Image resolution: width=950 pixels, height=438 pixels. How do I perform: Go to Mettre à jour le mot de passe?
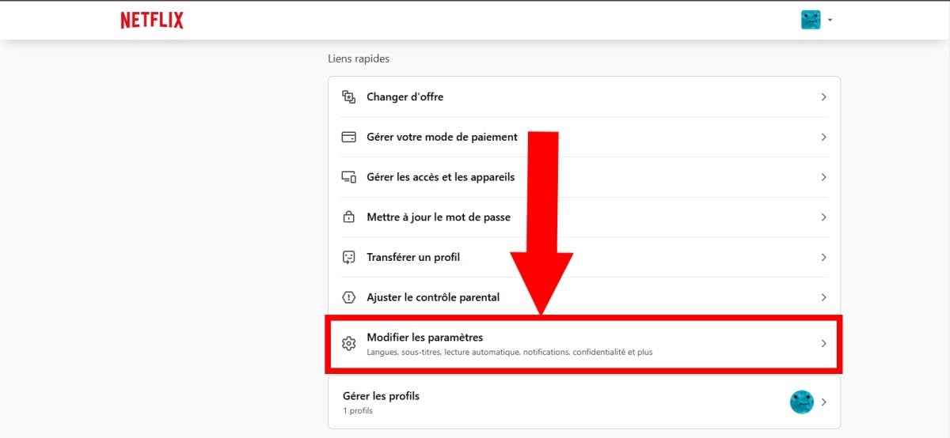click(439, 217)
